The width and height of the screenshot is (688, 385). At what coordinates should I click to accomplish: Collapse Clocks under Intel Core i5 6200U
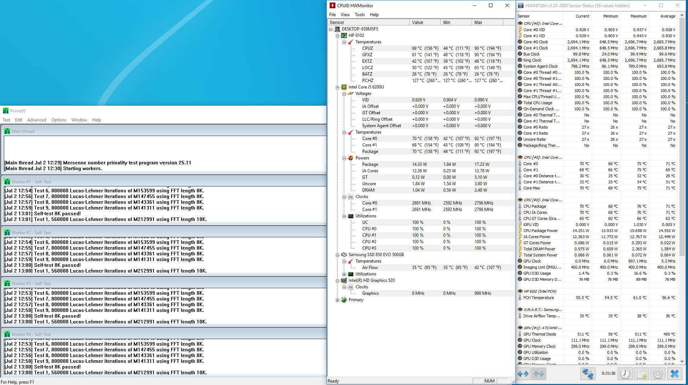coord(344,197)
